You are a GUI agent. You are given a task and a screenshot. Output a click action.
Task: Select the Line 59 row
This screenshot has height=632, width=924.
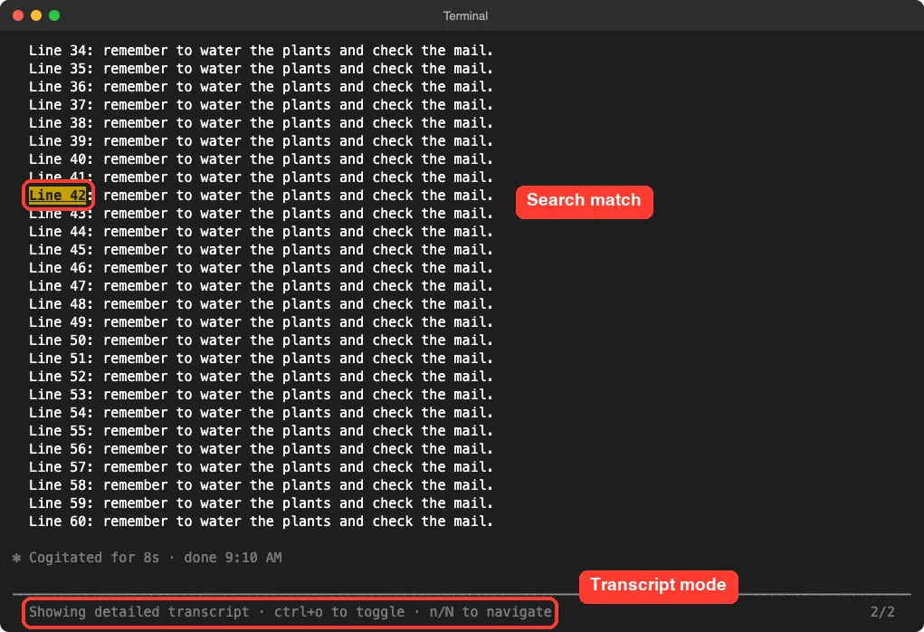tap(261, 503)
